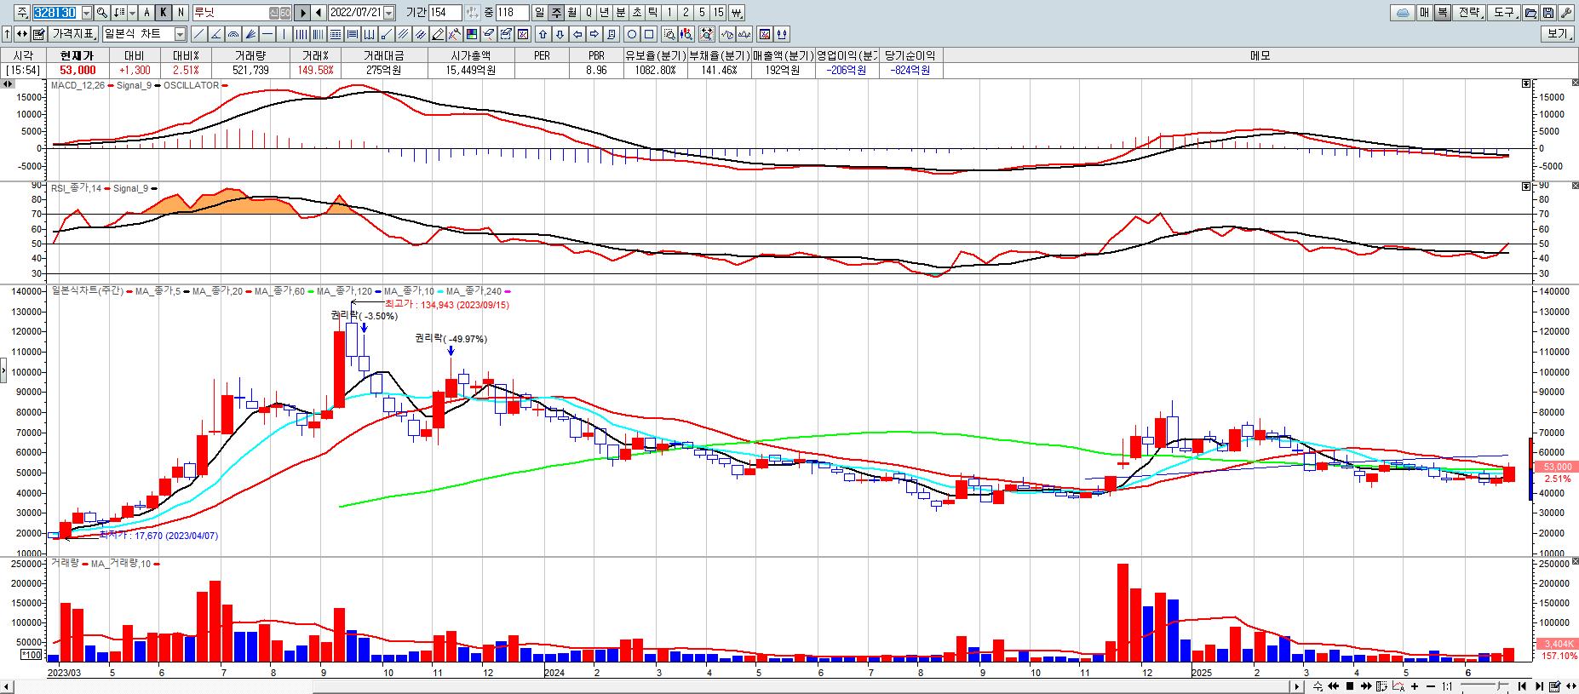Jump to chart end icon
Image resolution: width=1579 pixels, height=694 pixels.
1540,686
